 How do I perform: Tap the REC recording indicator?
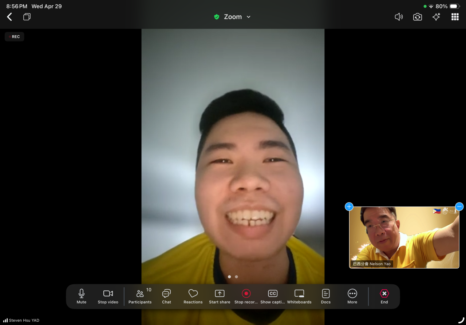15,37
